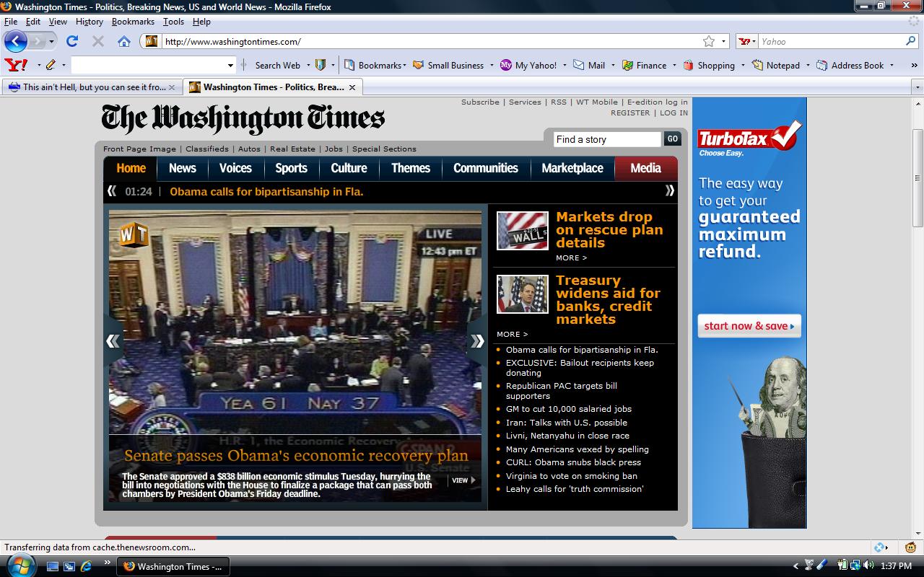Click the Small Business icon on the toolbar

pos(419,65)
